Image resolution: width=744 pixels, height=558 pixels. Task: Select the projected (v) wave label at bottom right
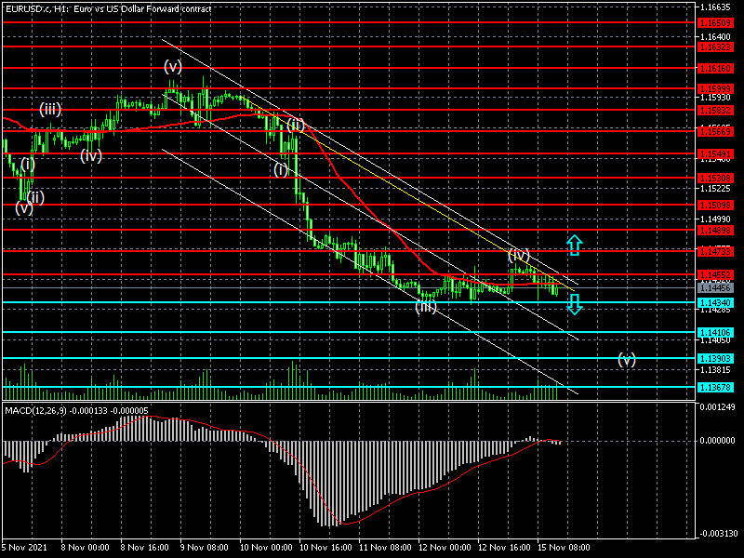(627, 359)
